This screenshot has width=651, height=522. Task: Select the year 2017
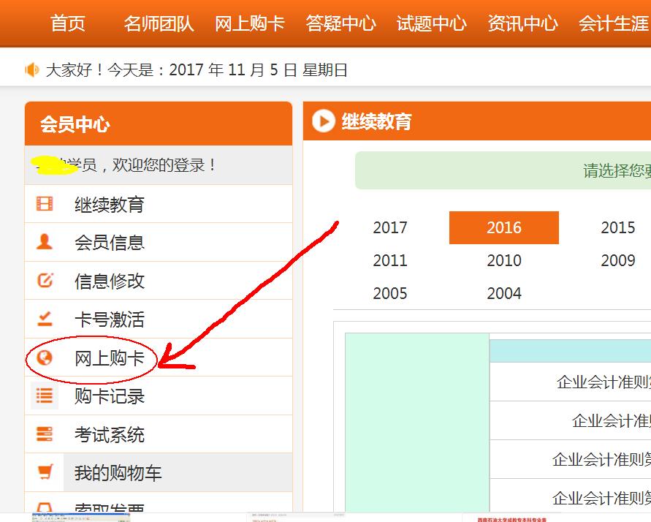click(390, 227)
